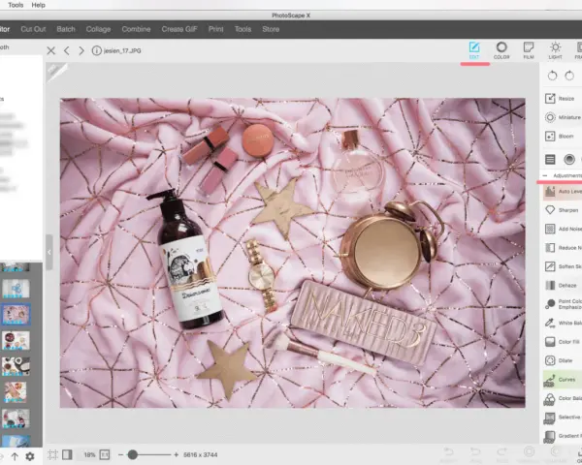The width and height of the screenshot is (582, 465).
Task: Zoom out with the minus button
Action: 120,455
